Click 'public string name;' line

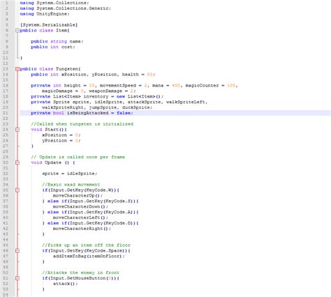click(57, 41)
